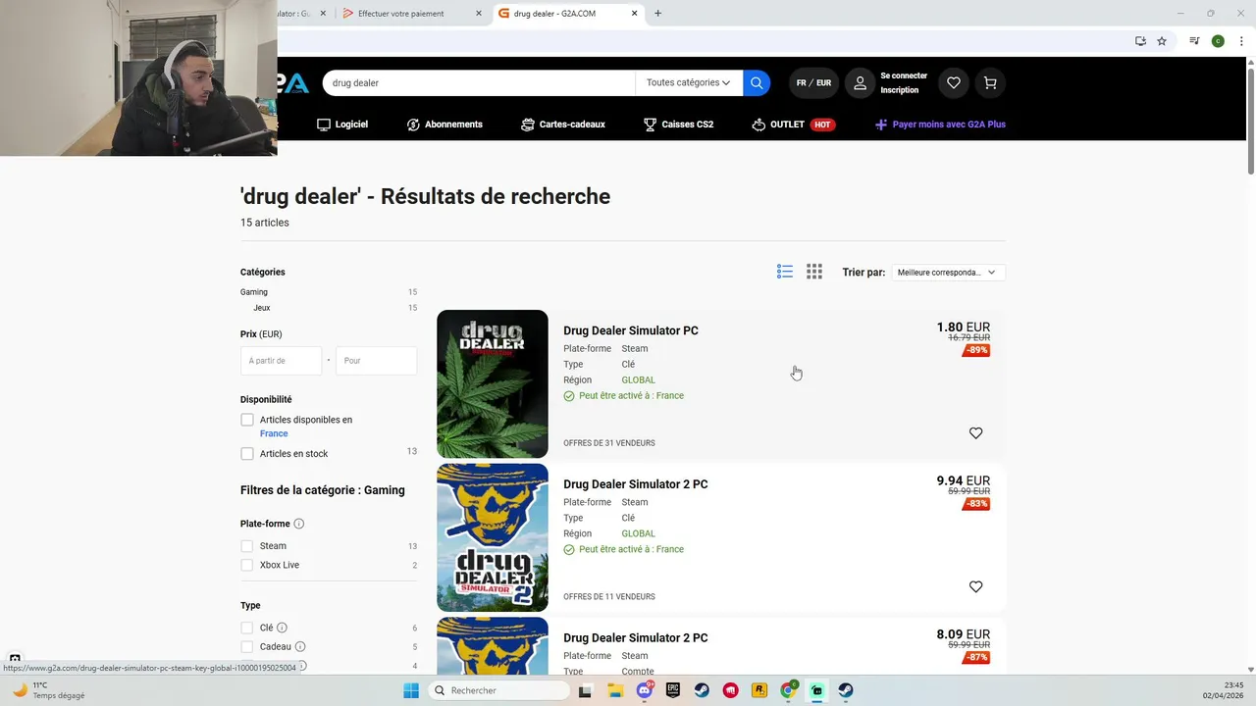
Task: Open the shopping cart icon
Action: coord(990,83)
